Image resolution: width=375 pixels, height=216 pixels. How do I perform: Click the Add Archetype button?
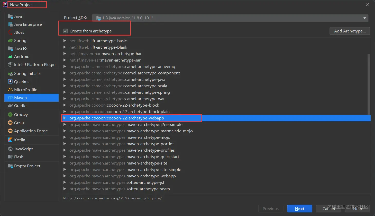(x=350, y=31)
